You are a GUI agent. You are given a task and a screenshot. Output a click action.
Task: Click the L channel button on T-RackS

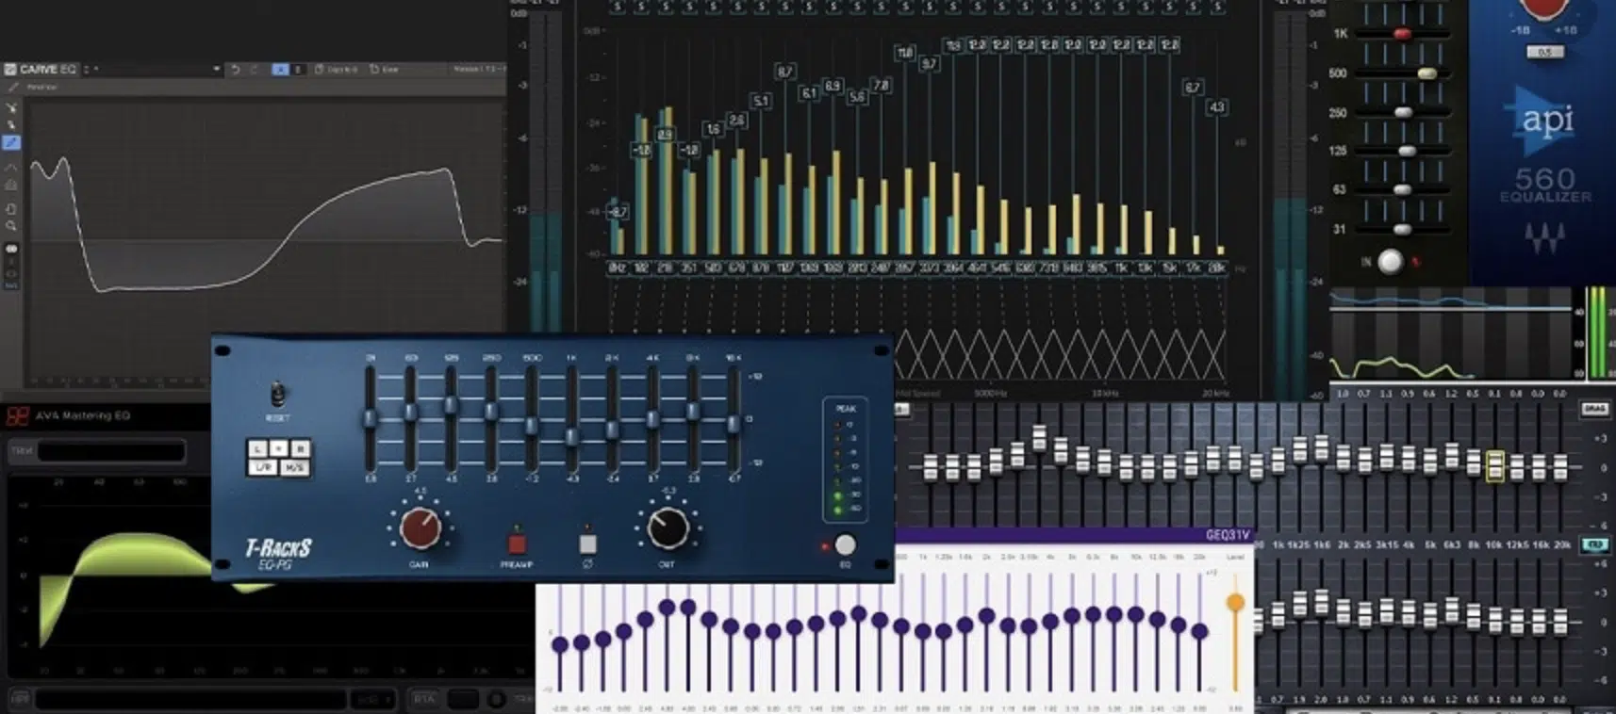(257, 448)
